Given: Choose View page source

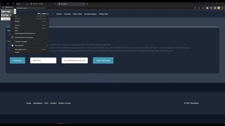Looking at the screenshot, I should pos(30,49).
